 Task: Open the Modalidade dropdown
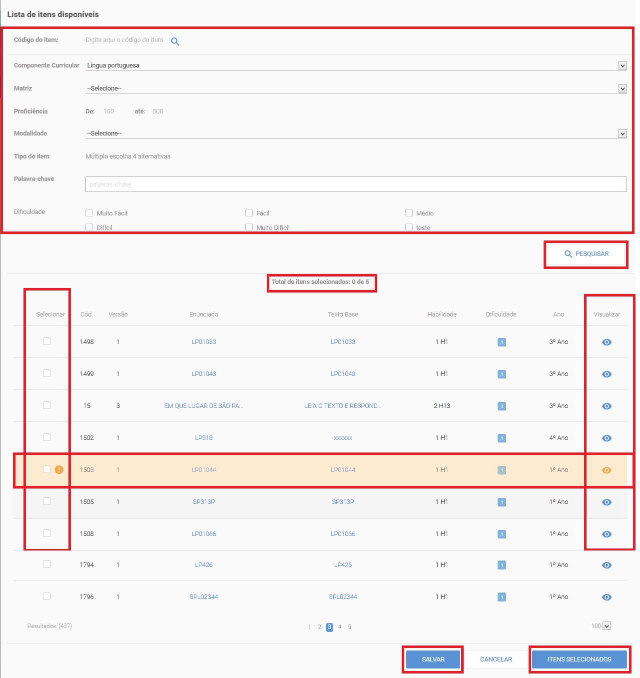coord(356,133)
